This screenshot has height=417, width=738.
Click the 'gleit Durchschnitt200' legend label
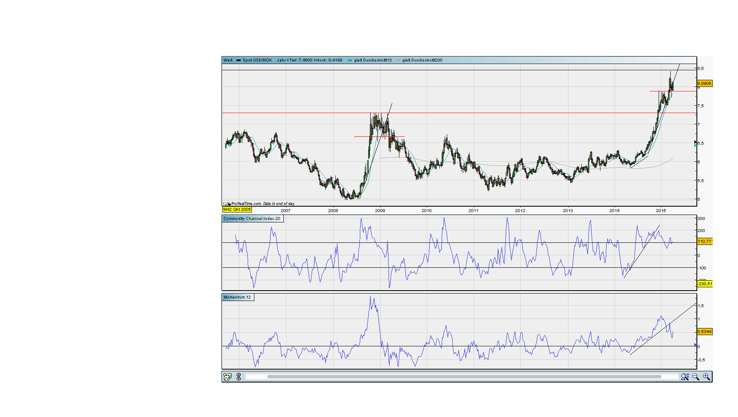[422, 60]
